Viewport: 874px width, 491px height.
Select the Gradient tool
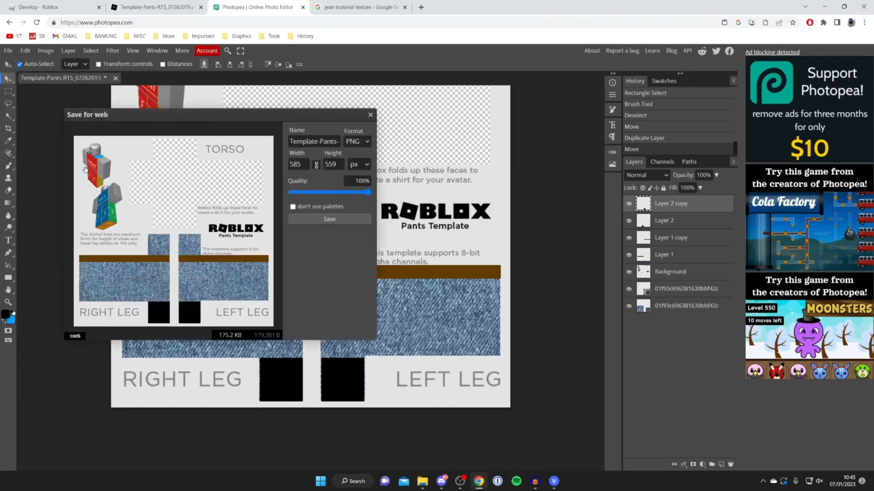(8, 203)
